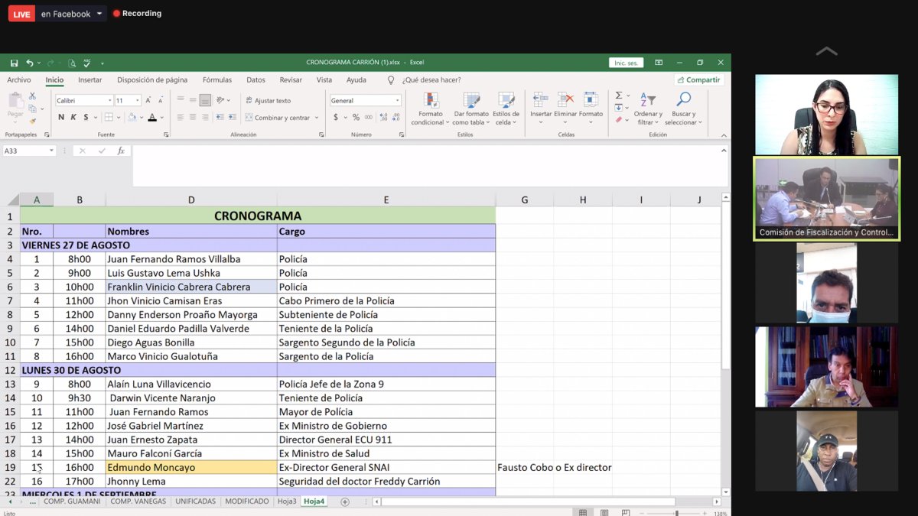This screenshot has width=918, height=516.
Task: Open Ordenar y filtrar options
Action: [647, 109]
